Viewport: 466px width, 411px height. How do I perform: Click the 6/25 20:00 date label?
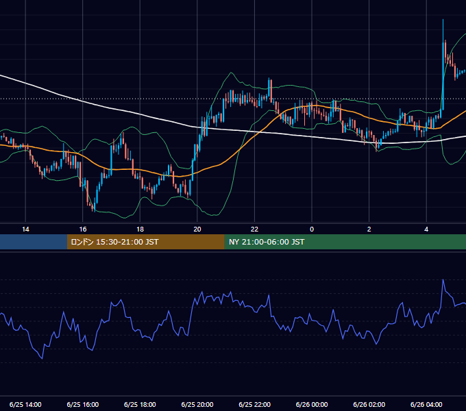point(197,404)
